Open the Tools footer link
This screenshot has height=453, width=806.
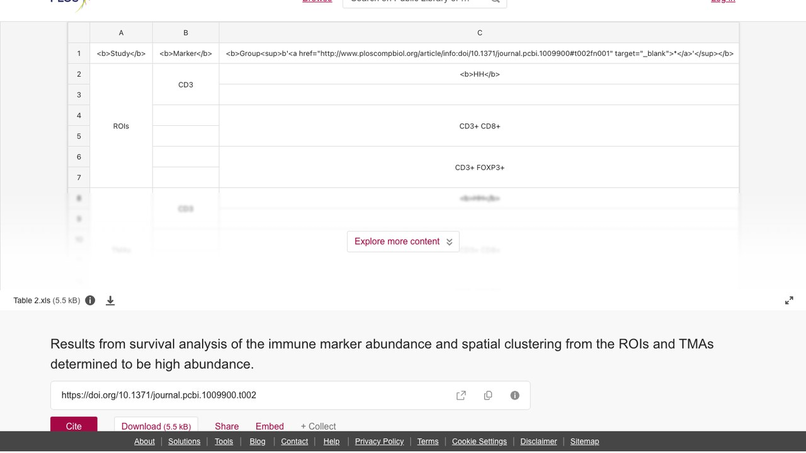pyautogui.click(x=224, y=442)
